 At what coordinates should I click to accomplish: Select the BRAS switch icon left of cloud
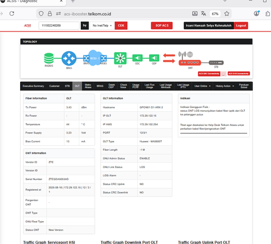(86, 58)
